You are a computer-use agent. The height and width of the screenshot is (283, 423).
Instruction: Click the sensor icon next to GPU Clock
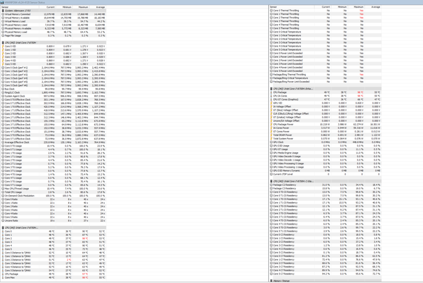pyautogui.click(x=271, y=142)
